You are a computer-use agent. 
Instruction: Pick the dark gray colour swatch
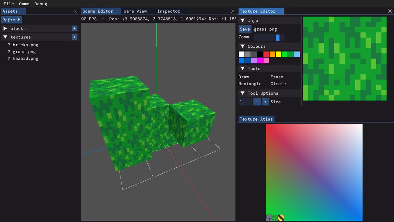point(254,54)
